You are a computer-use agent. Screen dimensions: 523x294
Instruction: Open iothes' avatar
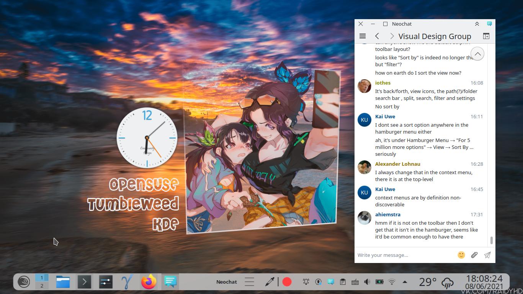coord(364,86)
